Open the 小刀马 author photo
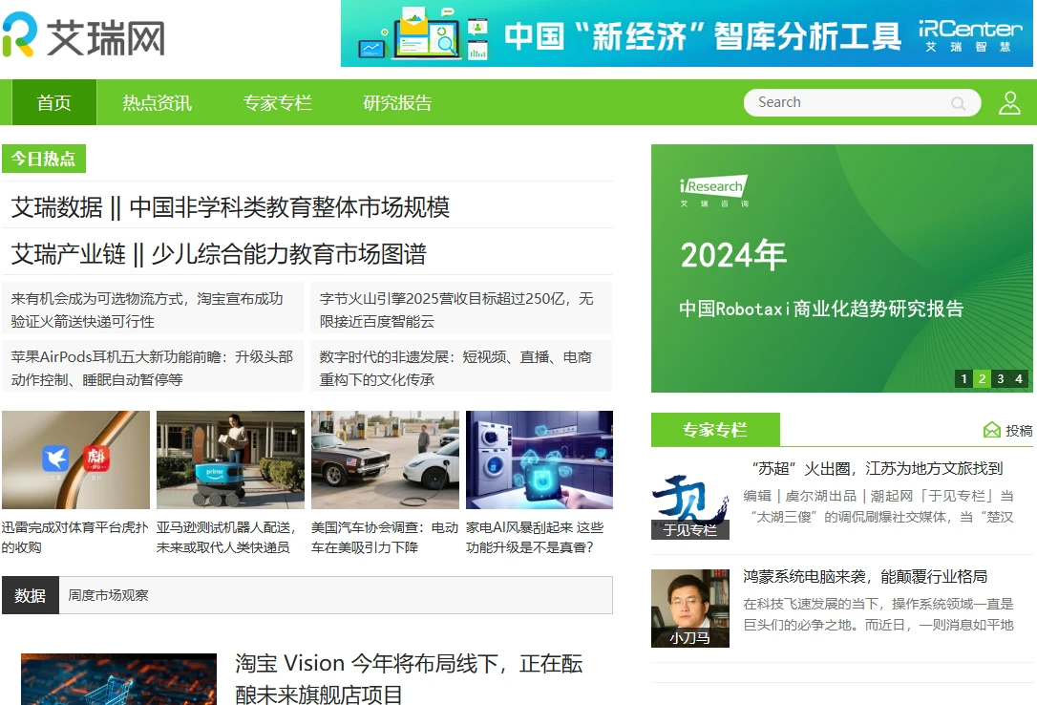This screenshot has width=1037, height=705. click(689, 609)
